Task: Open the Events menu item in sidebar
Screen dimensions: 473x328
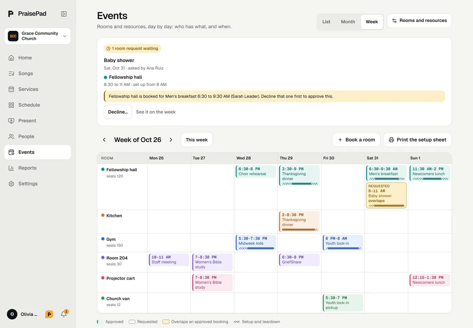Action: coord(37,152)
